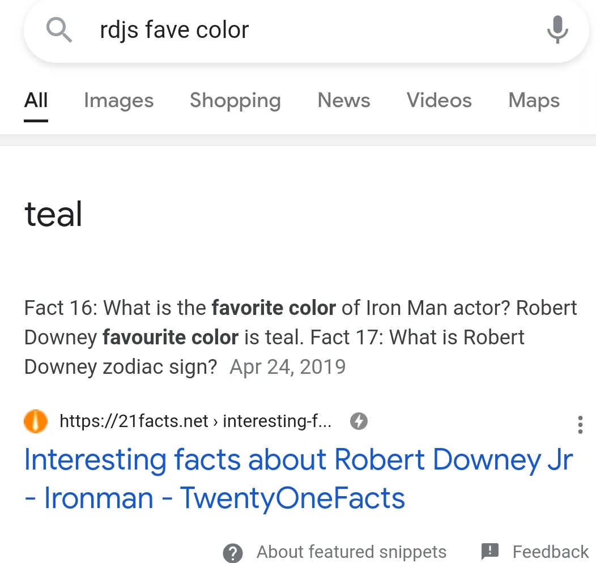Open the Shopping tab
This screenshot has width=596, height=563.
(x=235, y=101)
